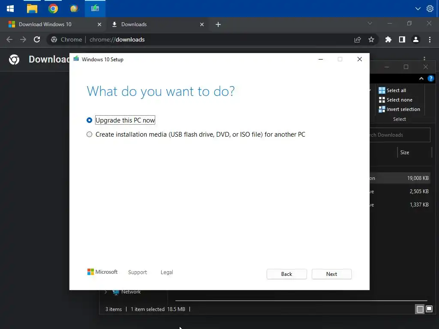Viewport: 439px width, 329px height.
Task: Toggle the Chrome side panel
Action: 402,40
